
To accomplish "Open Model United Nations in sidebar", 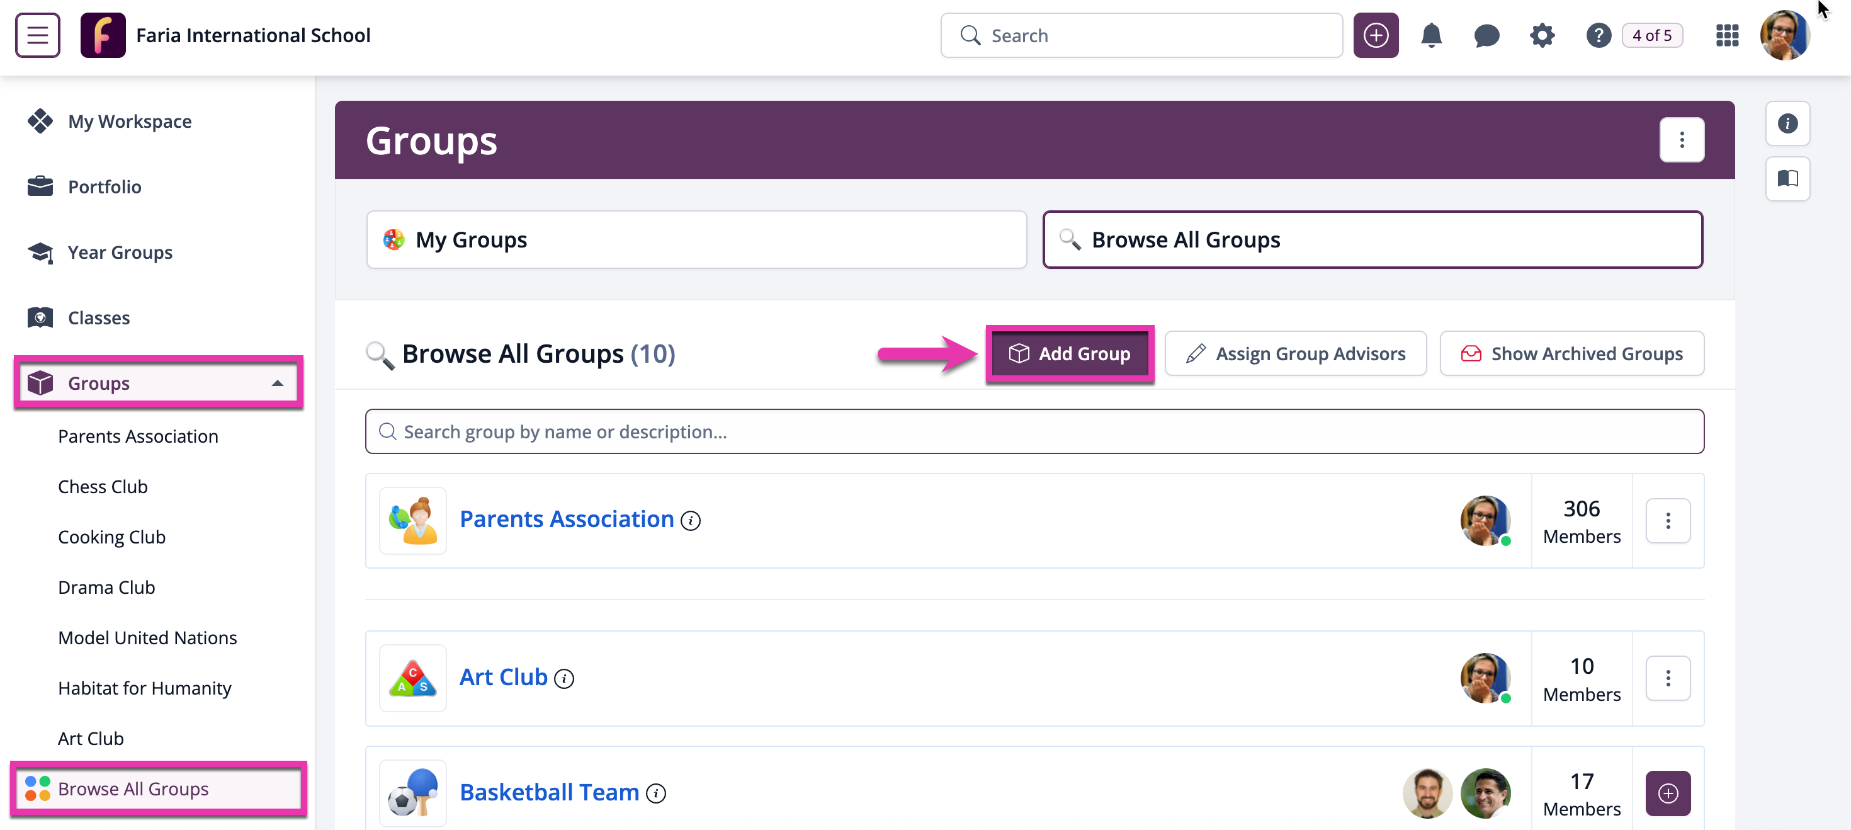I will [x=147, y=637].
